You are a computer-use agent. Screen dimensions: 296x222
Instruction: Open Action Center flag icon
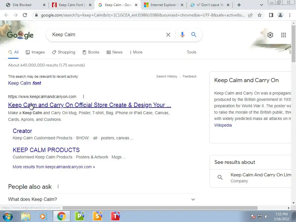pyautogui.click(x=253, y=217)
